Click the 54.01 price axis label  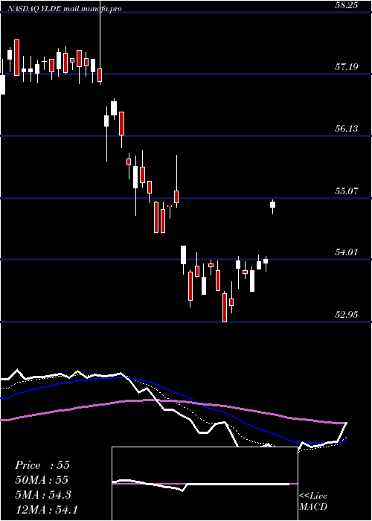tap(347, 252)
